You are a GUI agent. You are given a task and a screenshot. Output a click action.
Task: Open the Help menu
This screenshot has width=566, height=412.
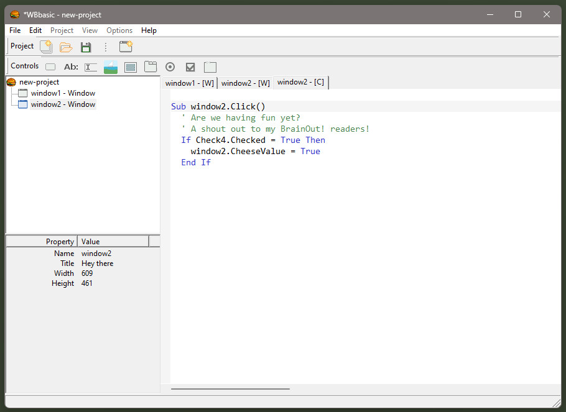click(149, 30)
